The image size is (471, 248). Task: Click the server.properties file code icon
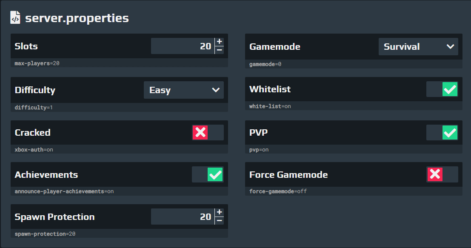[x=15, y=17]
